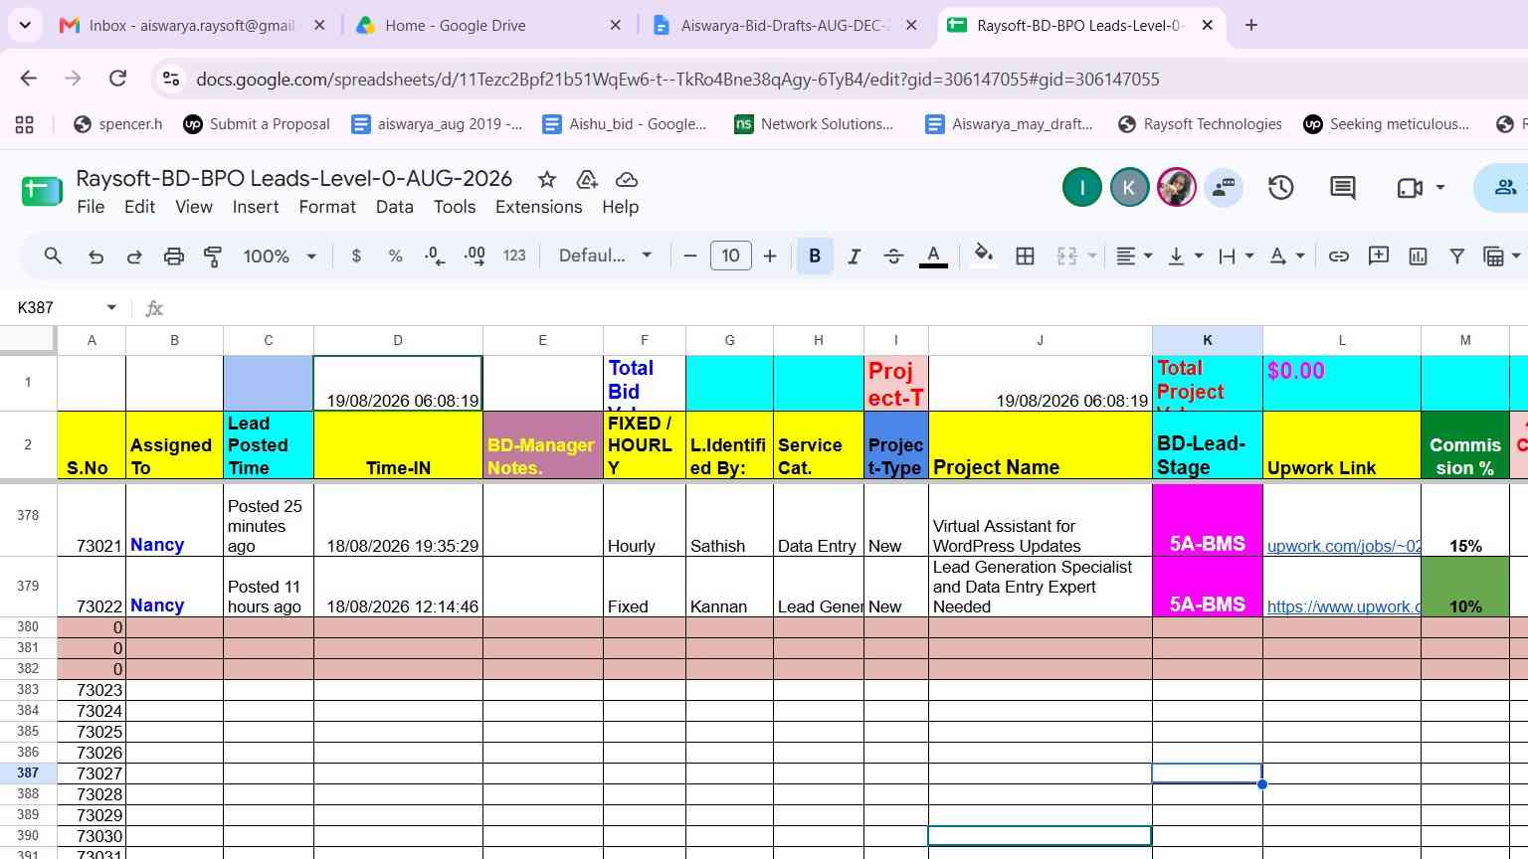Increase font size with plus button
The image size is (1528, 859).
click(770, 257)
